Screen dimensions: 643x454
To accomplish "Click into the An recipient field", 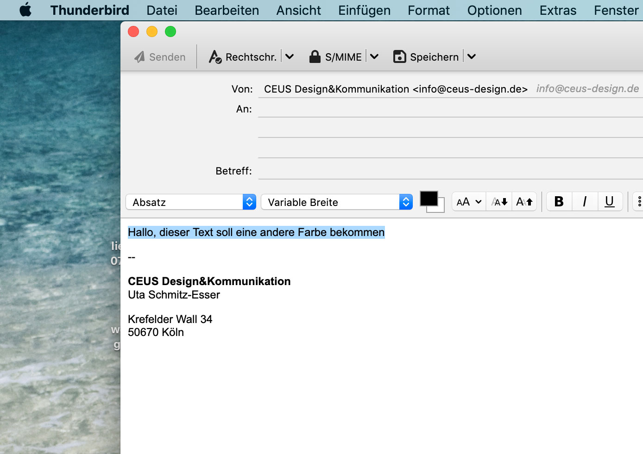I will click(451, 109).
